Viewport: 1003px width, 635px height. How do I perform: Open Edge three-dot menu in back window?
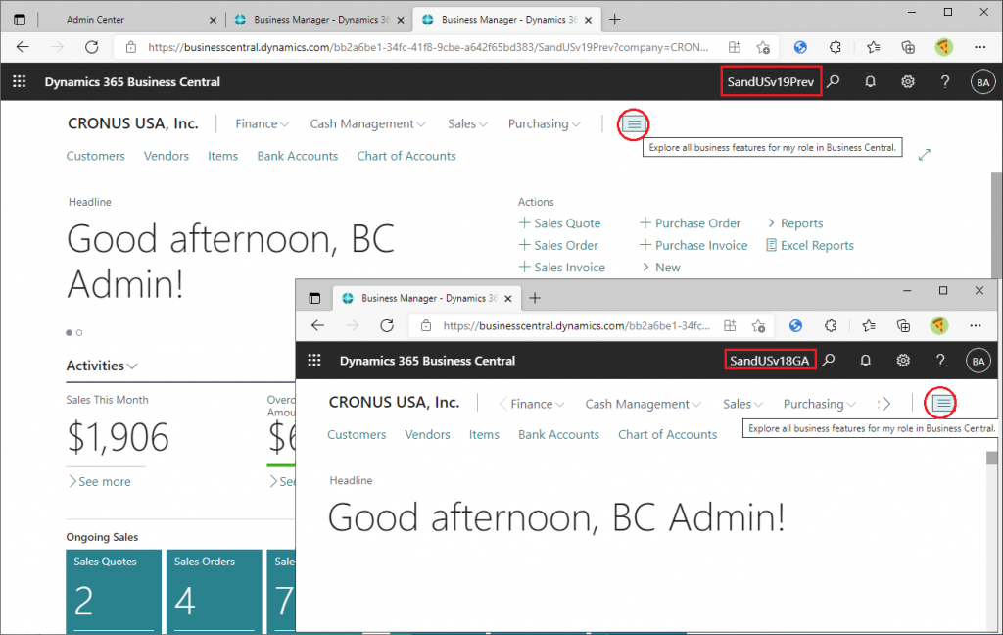[x=979, y=47]
